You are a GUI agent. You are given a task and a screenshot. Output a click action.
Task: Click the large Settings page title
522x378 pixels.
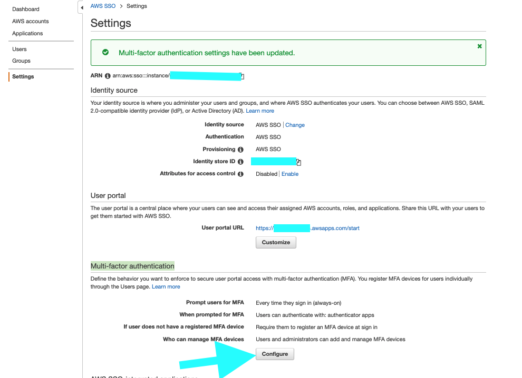pyautogui.click(x=111, y=23)
